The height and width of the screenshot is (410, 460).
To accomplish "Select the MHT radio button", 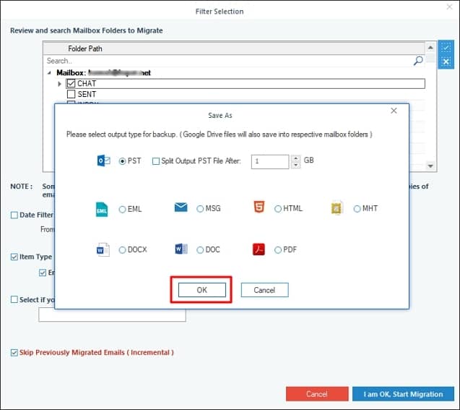I will (357, 209).
